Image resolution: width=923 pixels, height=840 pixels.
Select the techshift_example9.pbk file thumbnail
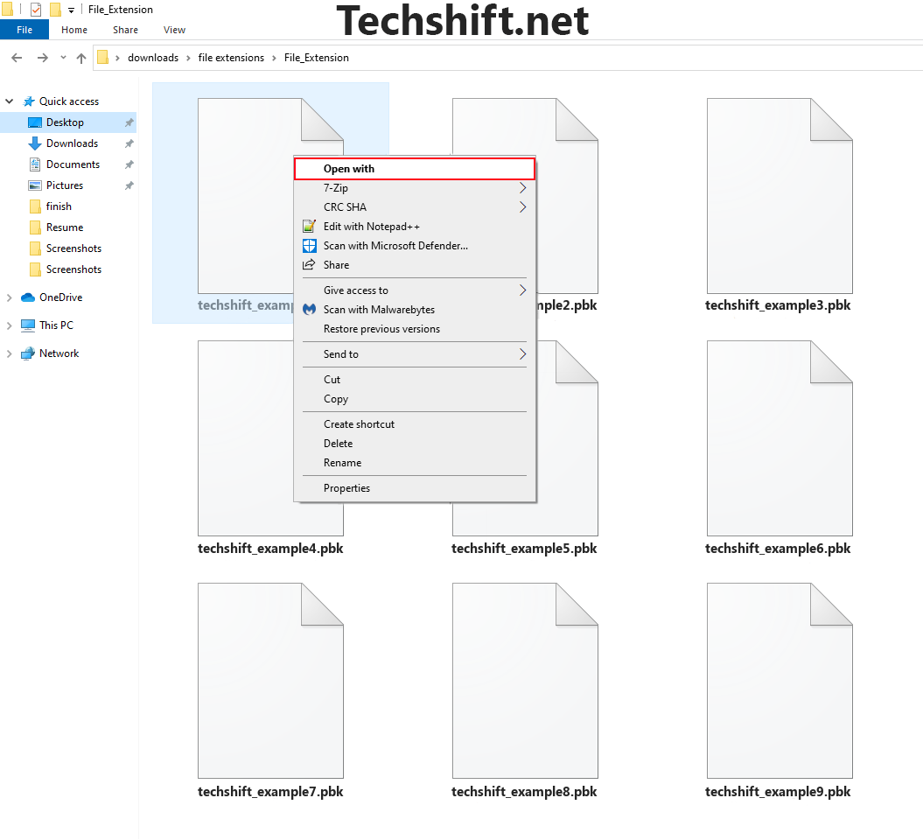point(779,681)
